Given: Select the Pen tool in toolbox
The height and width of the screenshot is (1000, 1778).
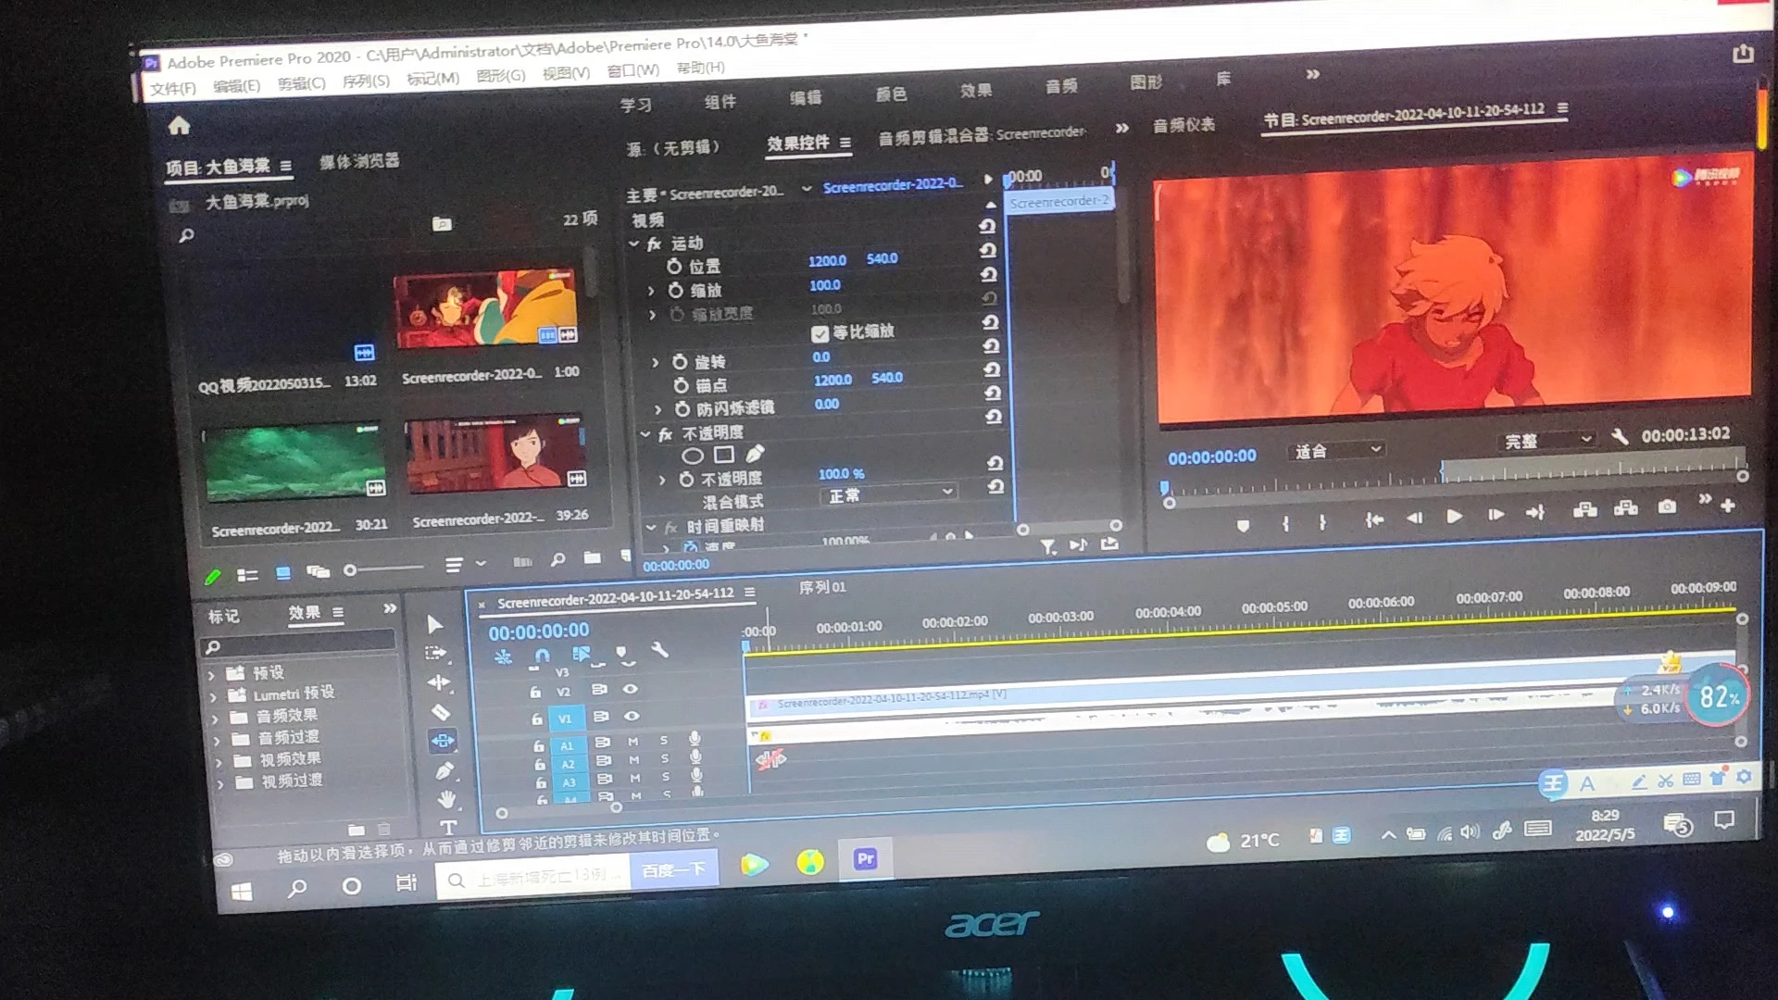Looking at the screenshot, I should (444, 770).
